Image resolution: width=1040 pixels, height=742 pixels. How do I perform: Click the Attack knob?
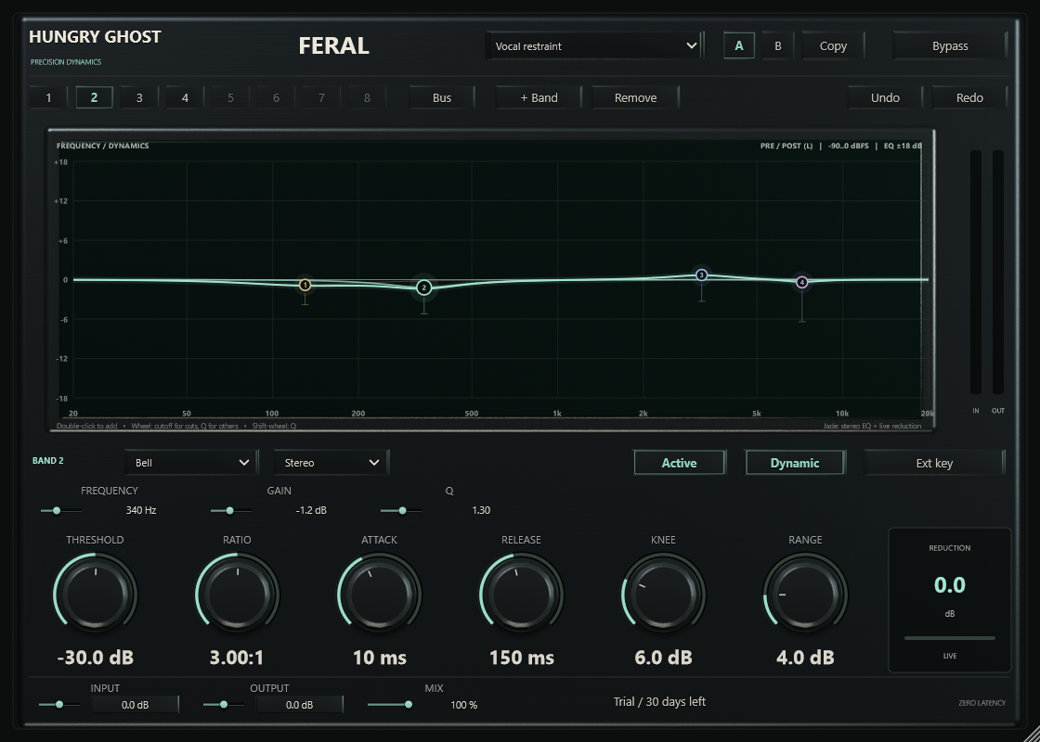380,594
